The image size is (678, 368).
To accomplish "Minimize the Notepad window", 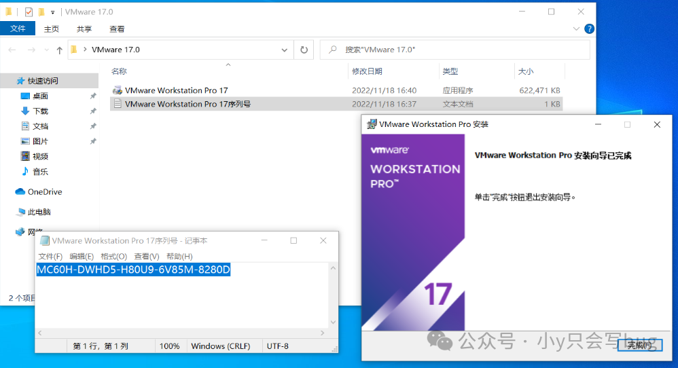I will [x=264, y=240].
